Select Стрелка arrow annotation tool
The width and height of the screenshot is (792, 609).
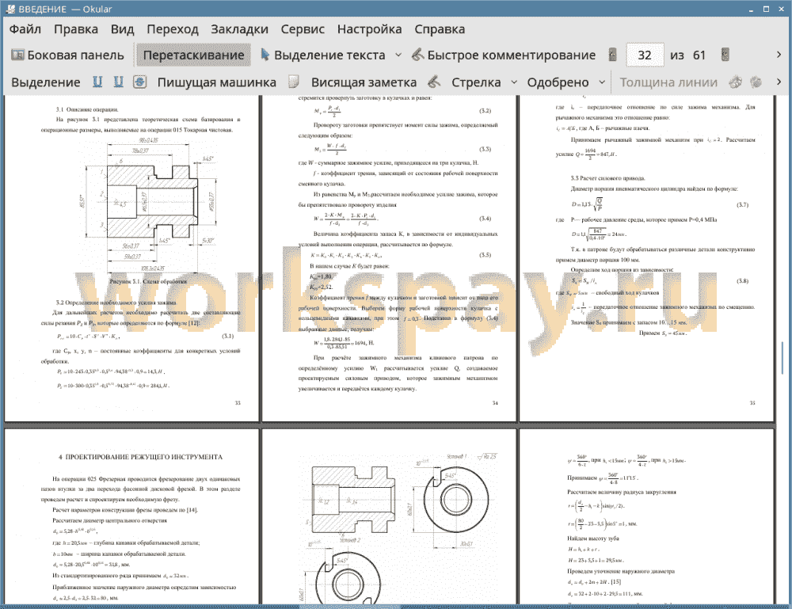pos(476,82)
